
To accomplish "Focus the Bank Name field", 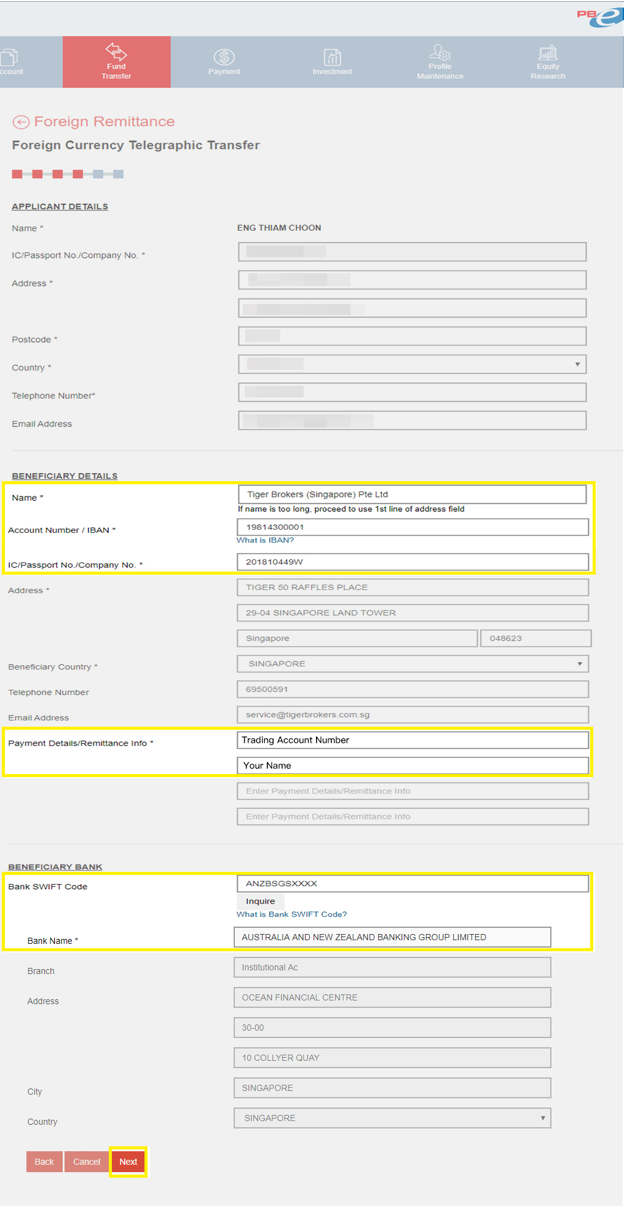I will point(392,937).
